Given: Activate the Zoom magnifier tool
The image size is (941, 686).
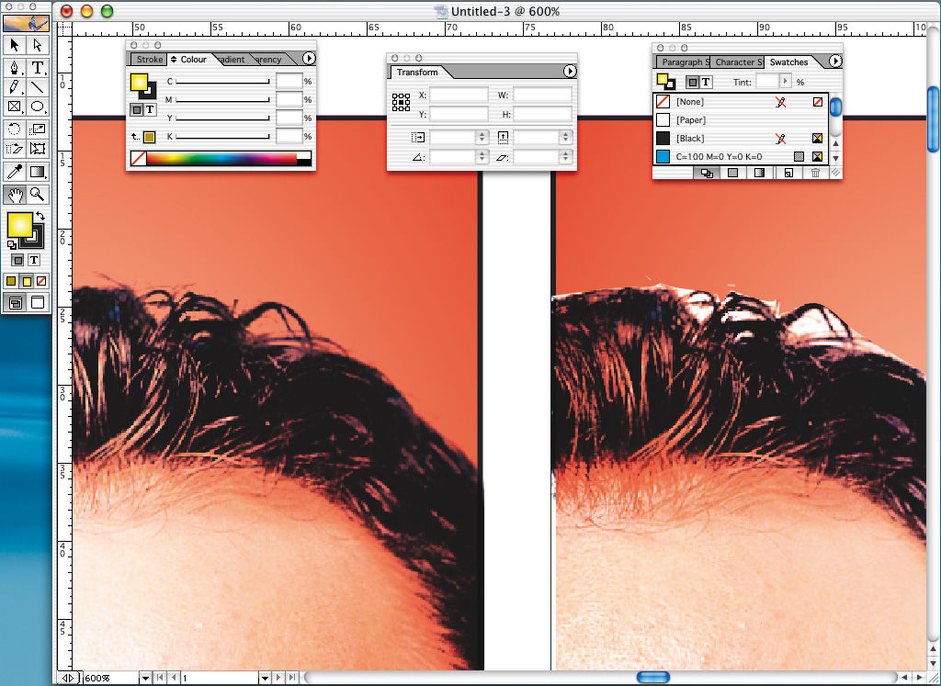Looking at the screenshot, I should click(x=38, y=194).
